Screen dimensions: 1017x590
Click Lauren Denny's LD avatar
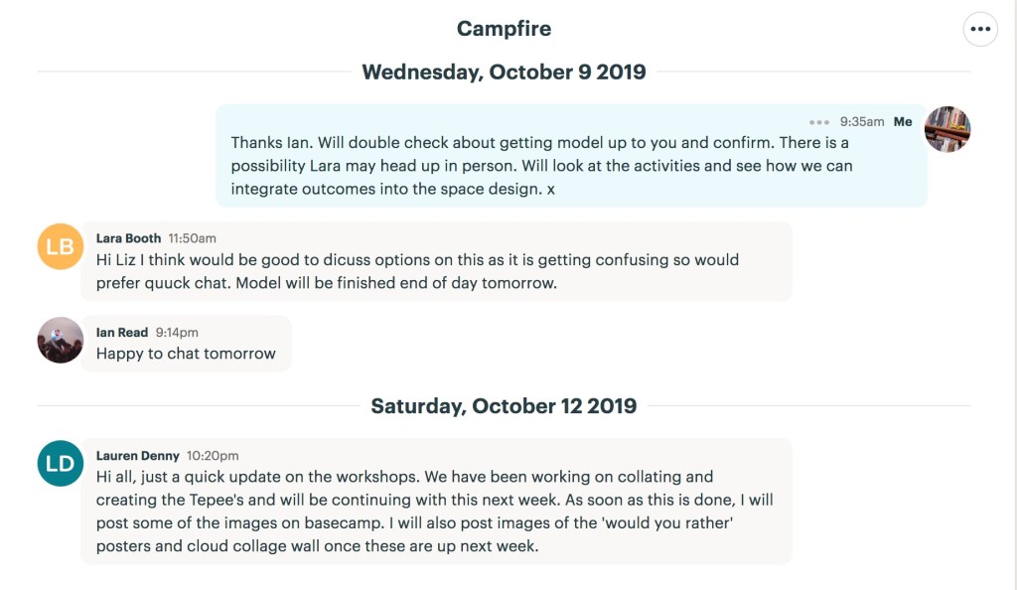pyautogui.click(x=61, y=464)
